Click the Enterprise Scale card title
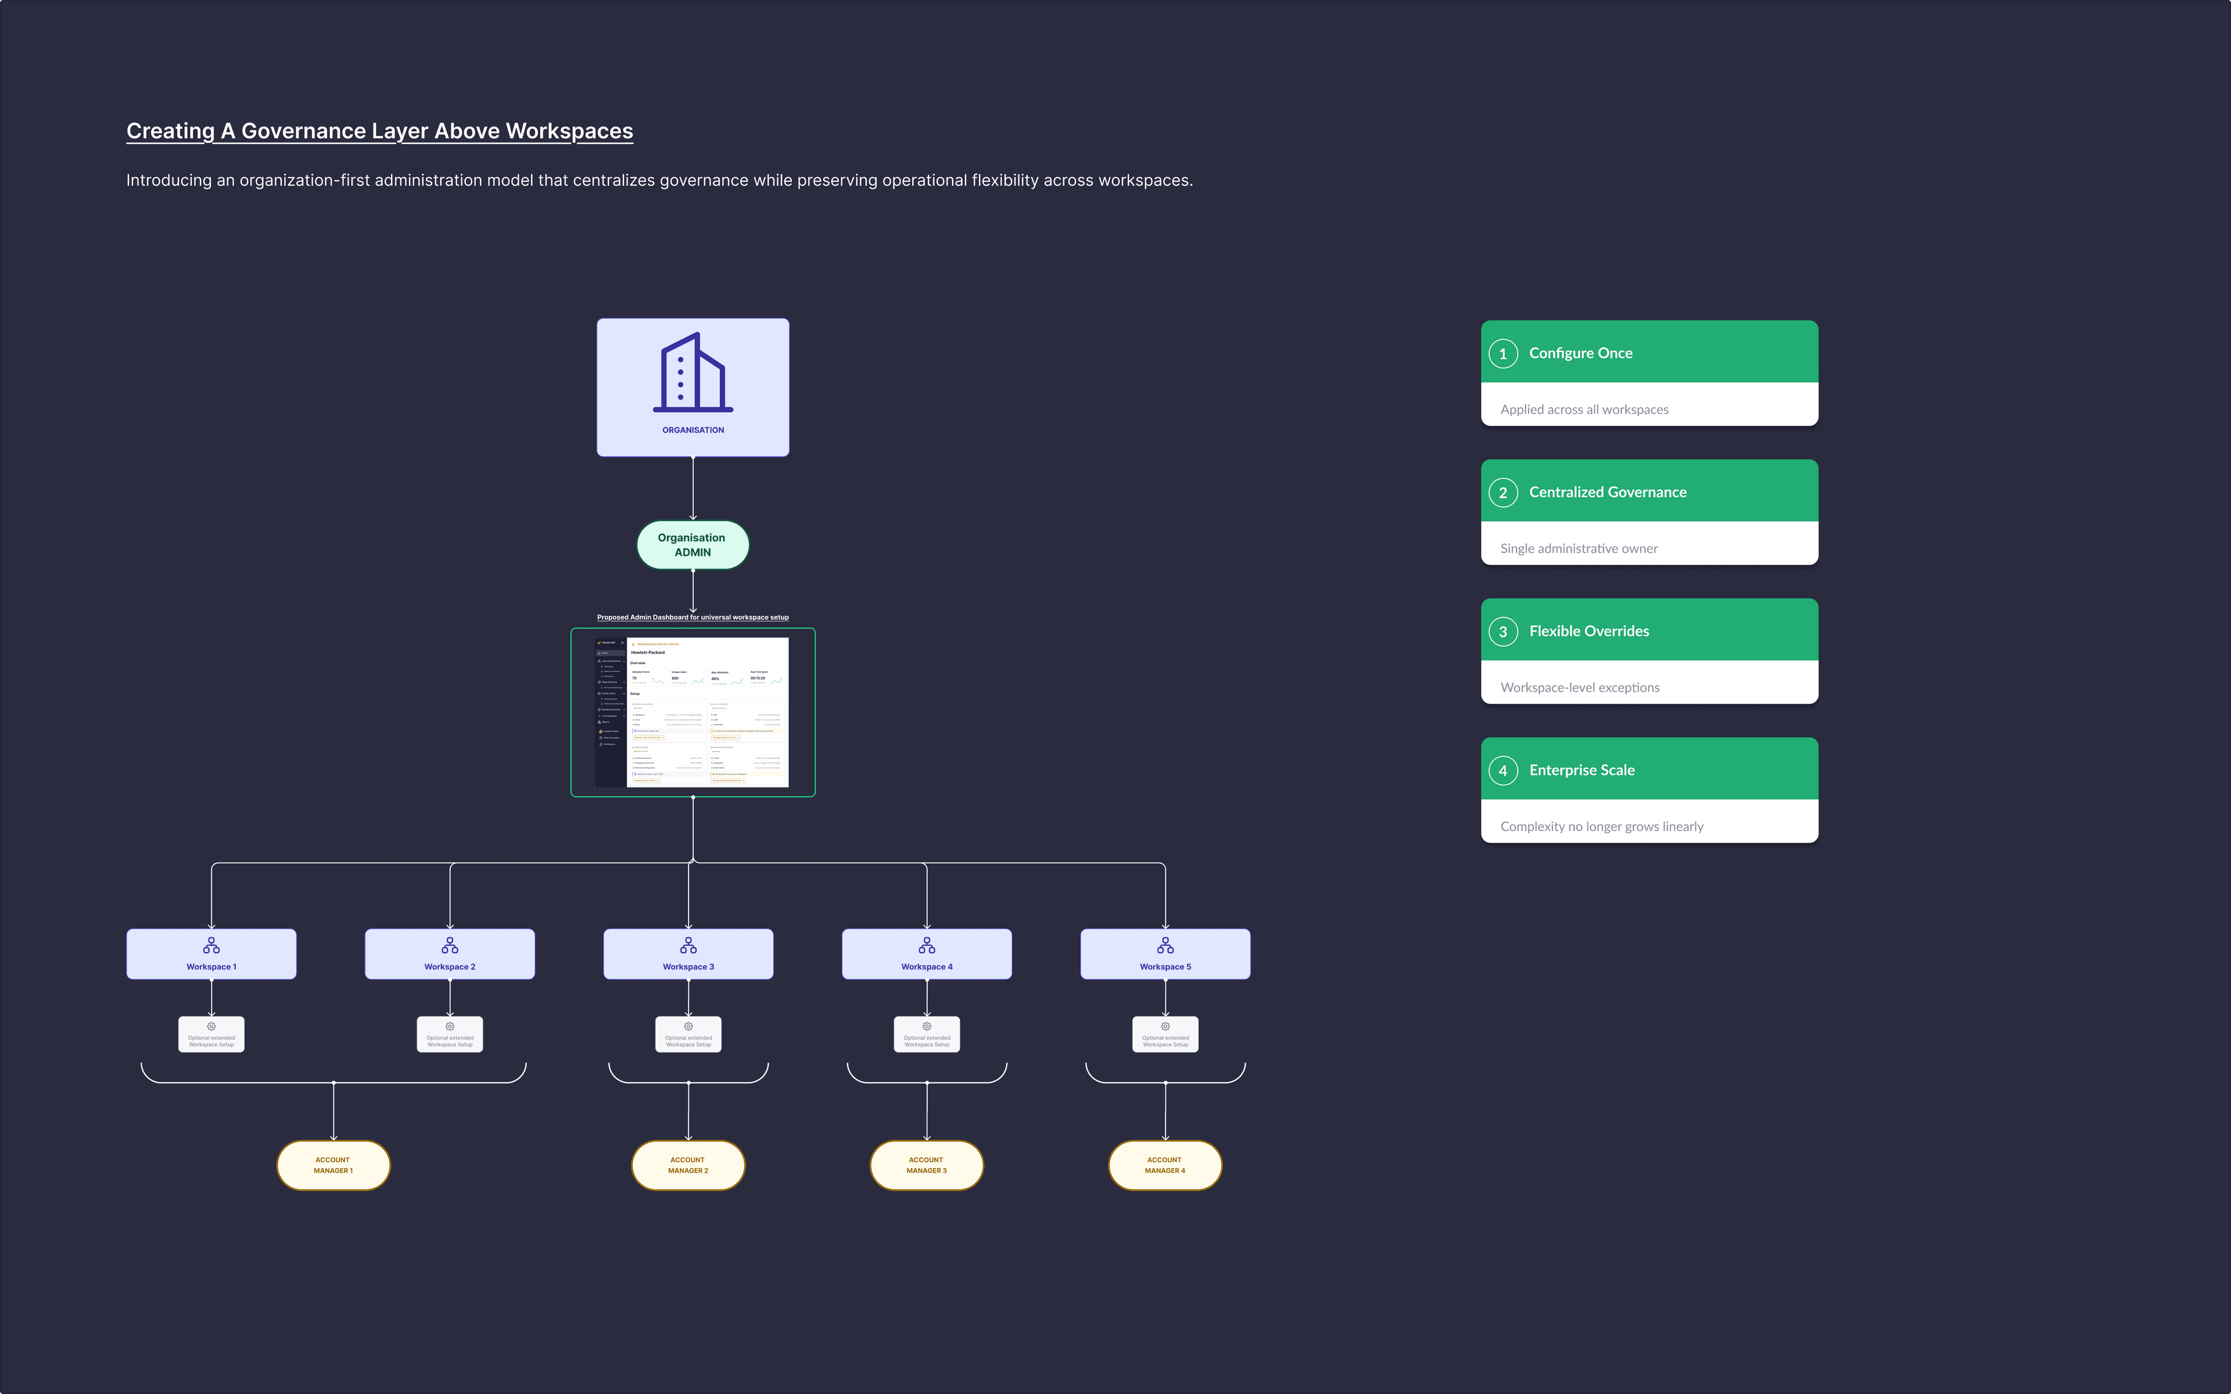The width and height of the screenshot is (2231, 1394). pyautogui.click(x=1582, y=771)
